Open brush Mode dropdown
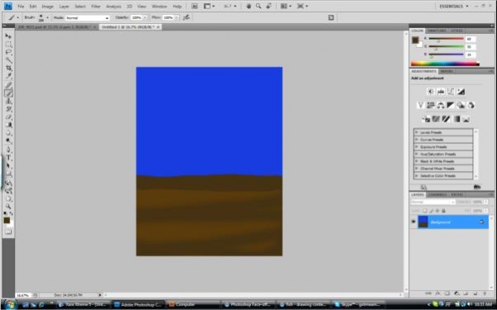Screen dimensions: 497x310 pos(88,17)
